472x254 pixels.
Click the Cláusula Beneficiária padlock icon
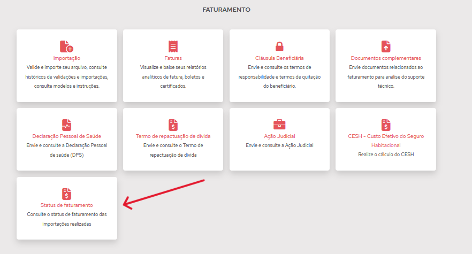click(x=279, y=47)
